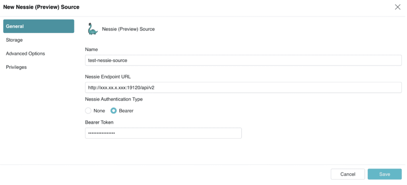The width and height of the screenshot is (407, 185).
Task: Switch to the Storage tab
Action: 14,40
